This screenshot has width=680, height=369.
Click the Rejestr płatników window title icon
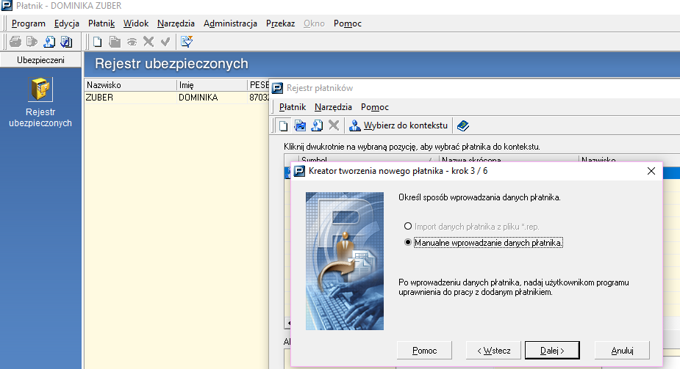point(277,88)
